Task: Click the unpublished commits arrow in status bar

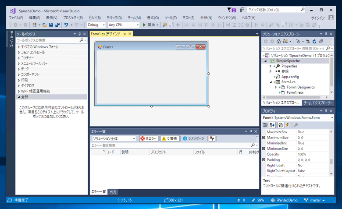Action: pyautogui.click(x=239, y=200)
